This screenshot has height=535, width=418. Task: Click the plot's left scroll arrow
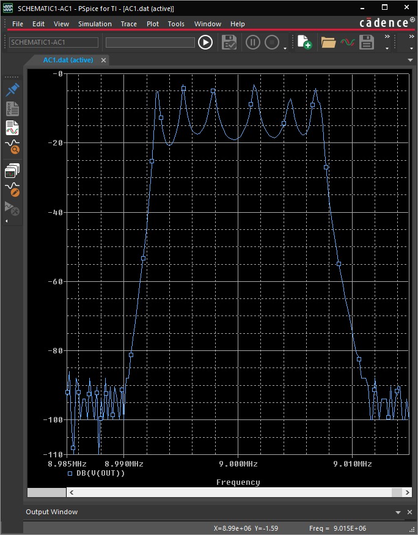pos(71,492)
